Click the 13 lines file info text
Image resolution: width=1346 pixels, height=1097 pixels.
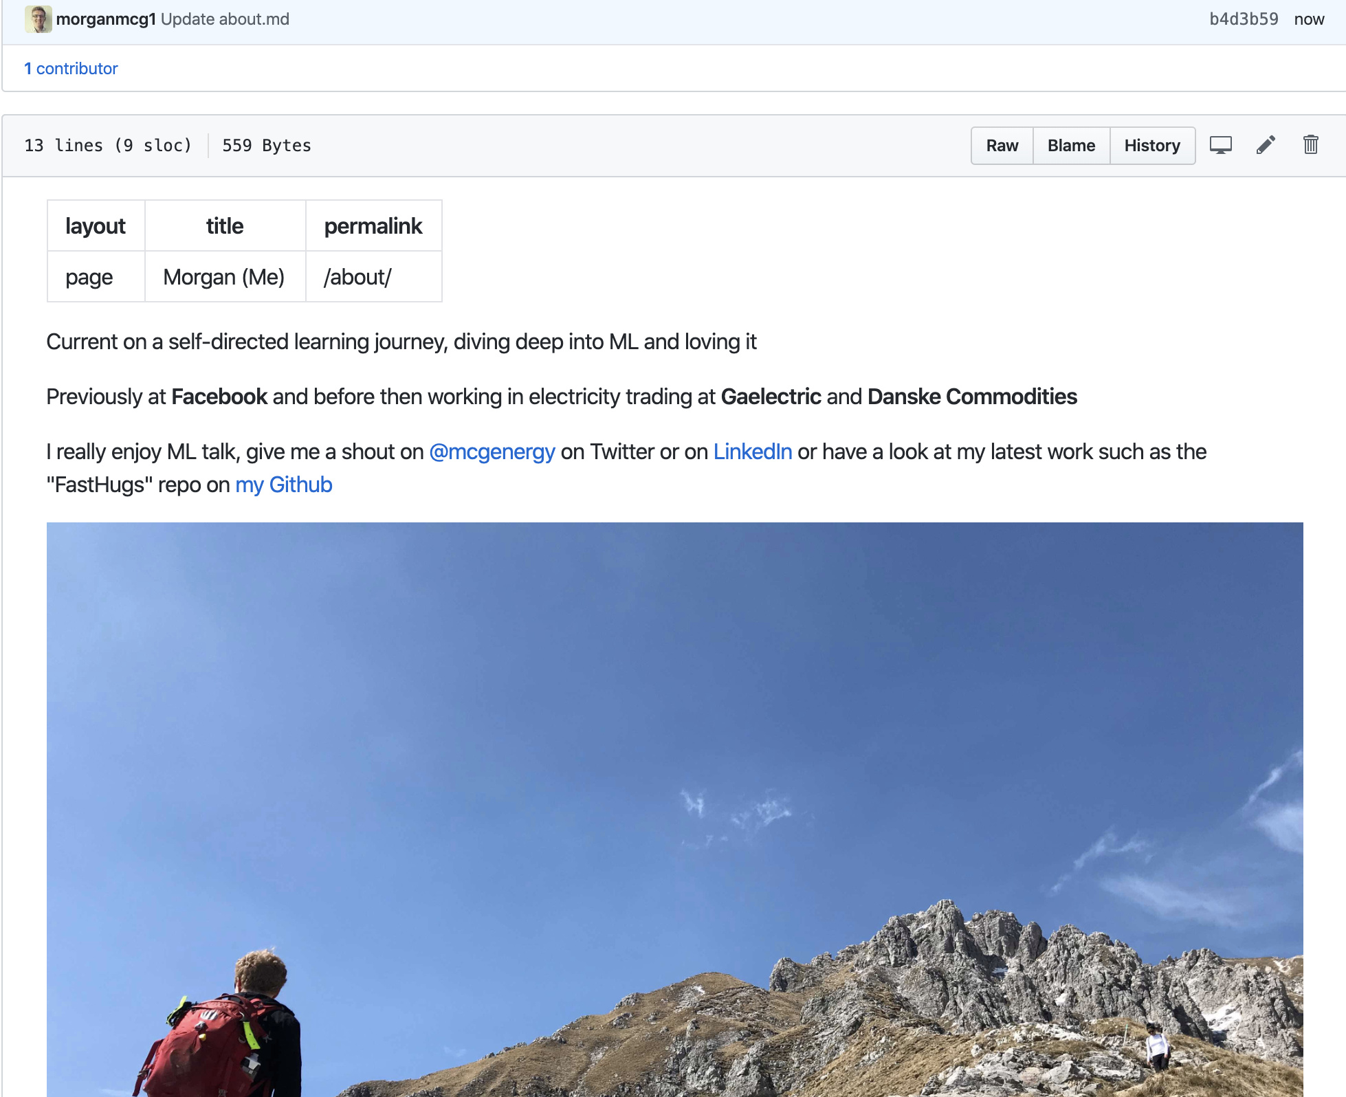108,146
